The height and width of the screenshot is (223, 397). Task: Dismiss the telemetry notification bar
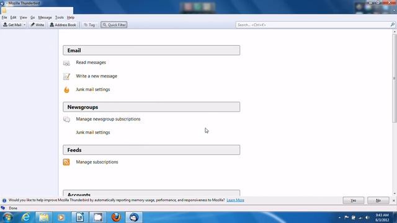click(x=394, y=201)
